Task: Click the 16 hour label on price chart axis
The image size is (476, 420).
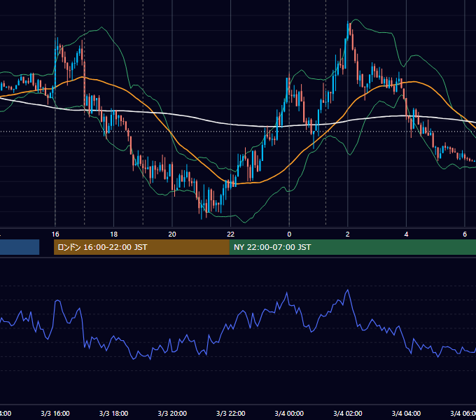Action: coord(55,234)
